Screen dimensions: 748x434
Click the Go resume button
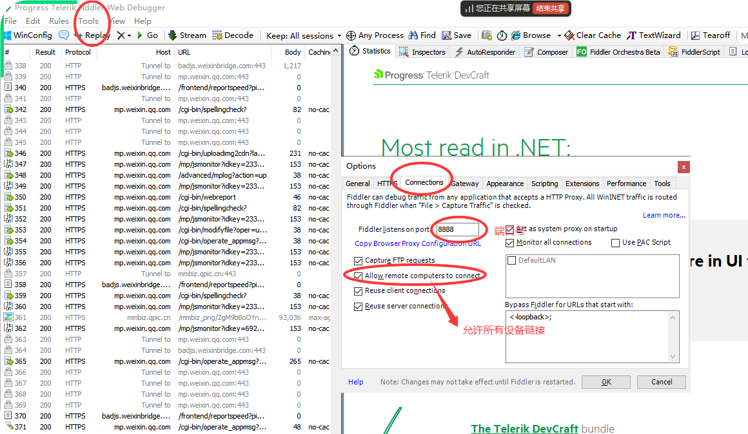coord(148,35)
